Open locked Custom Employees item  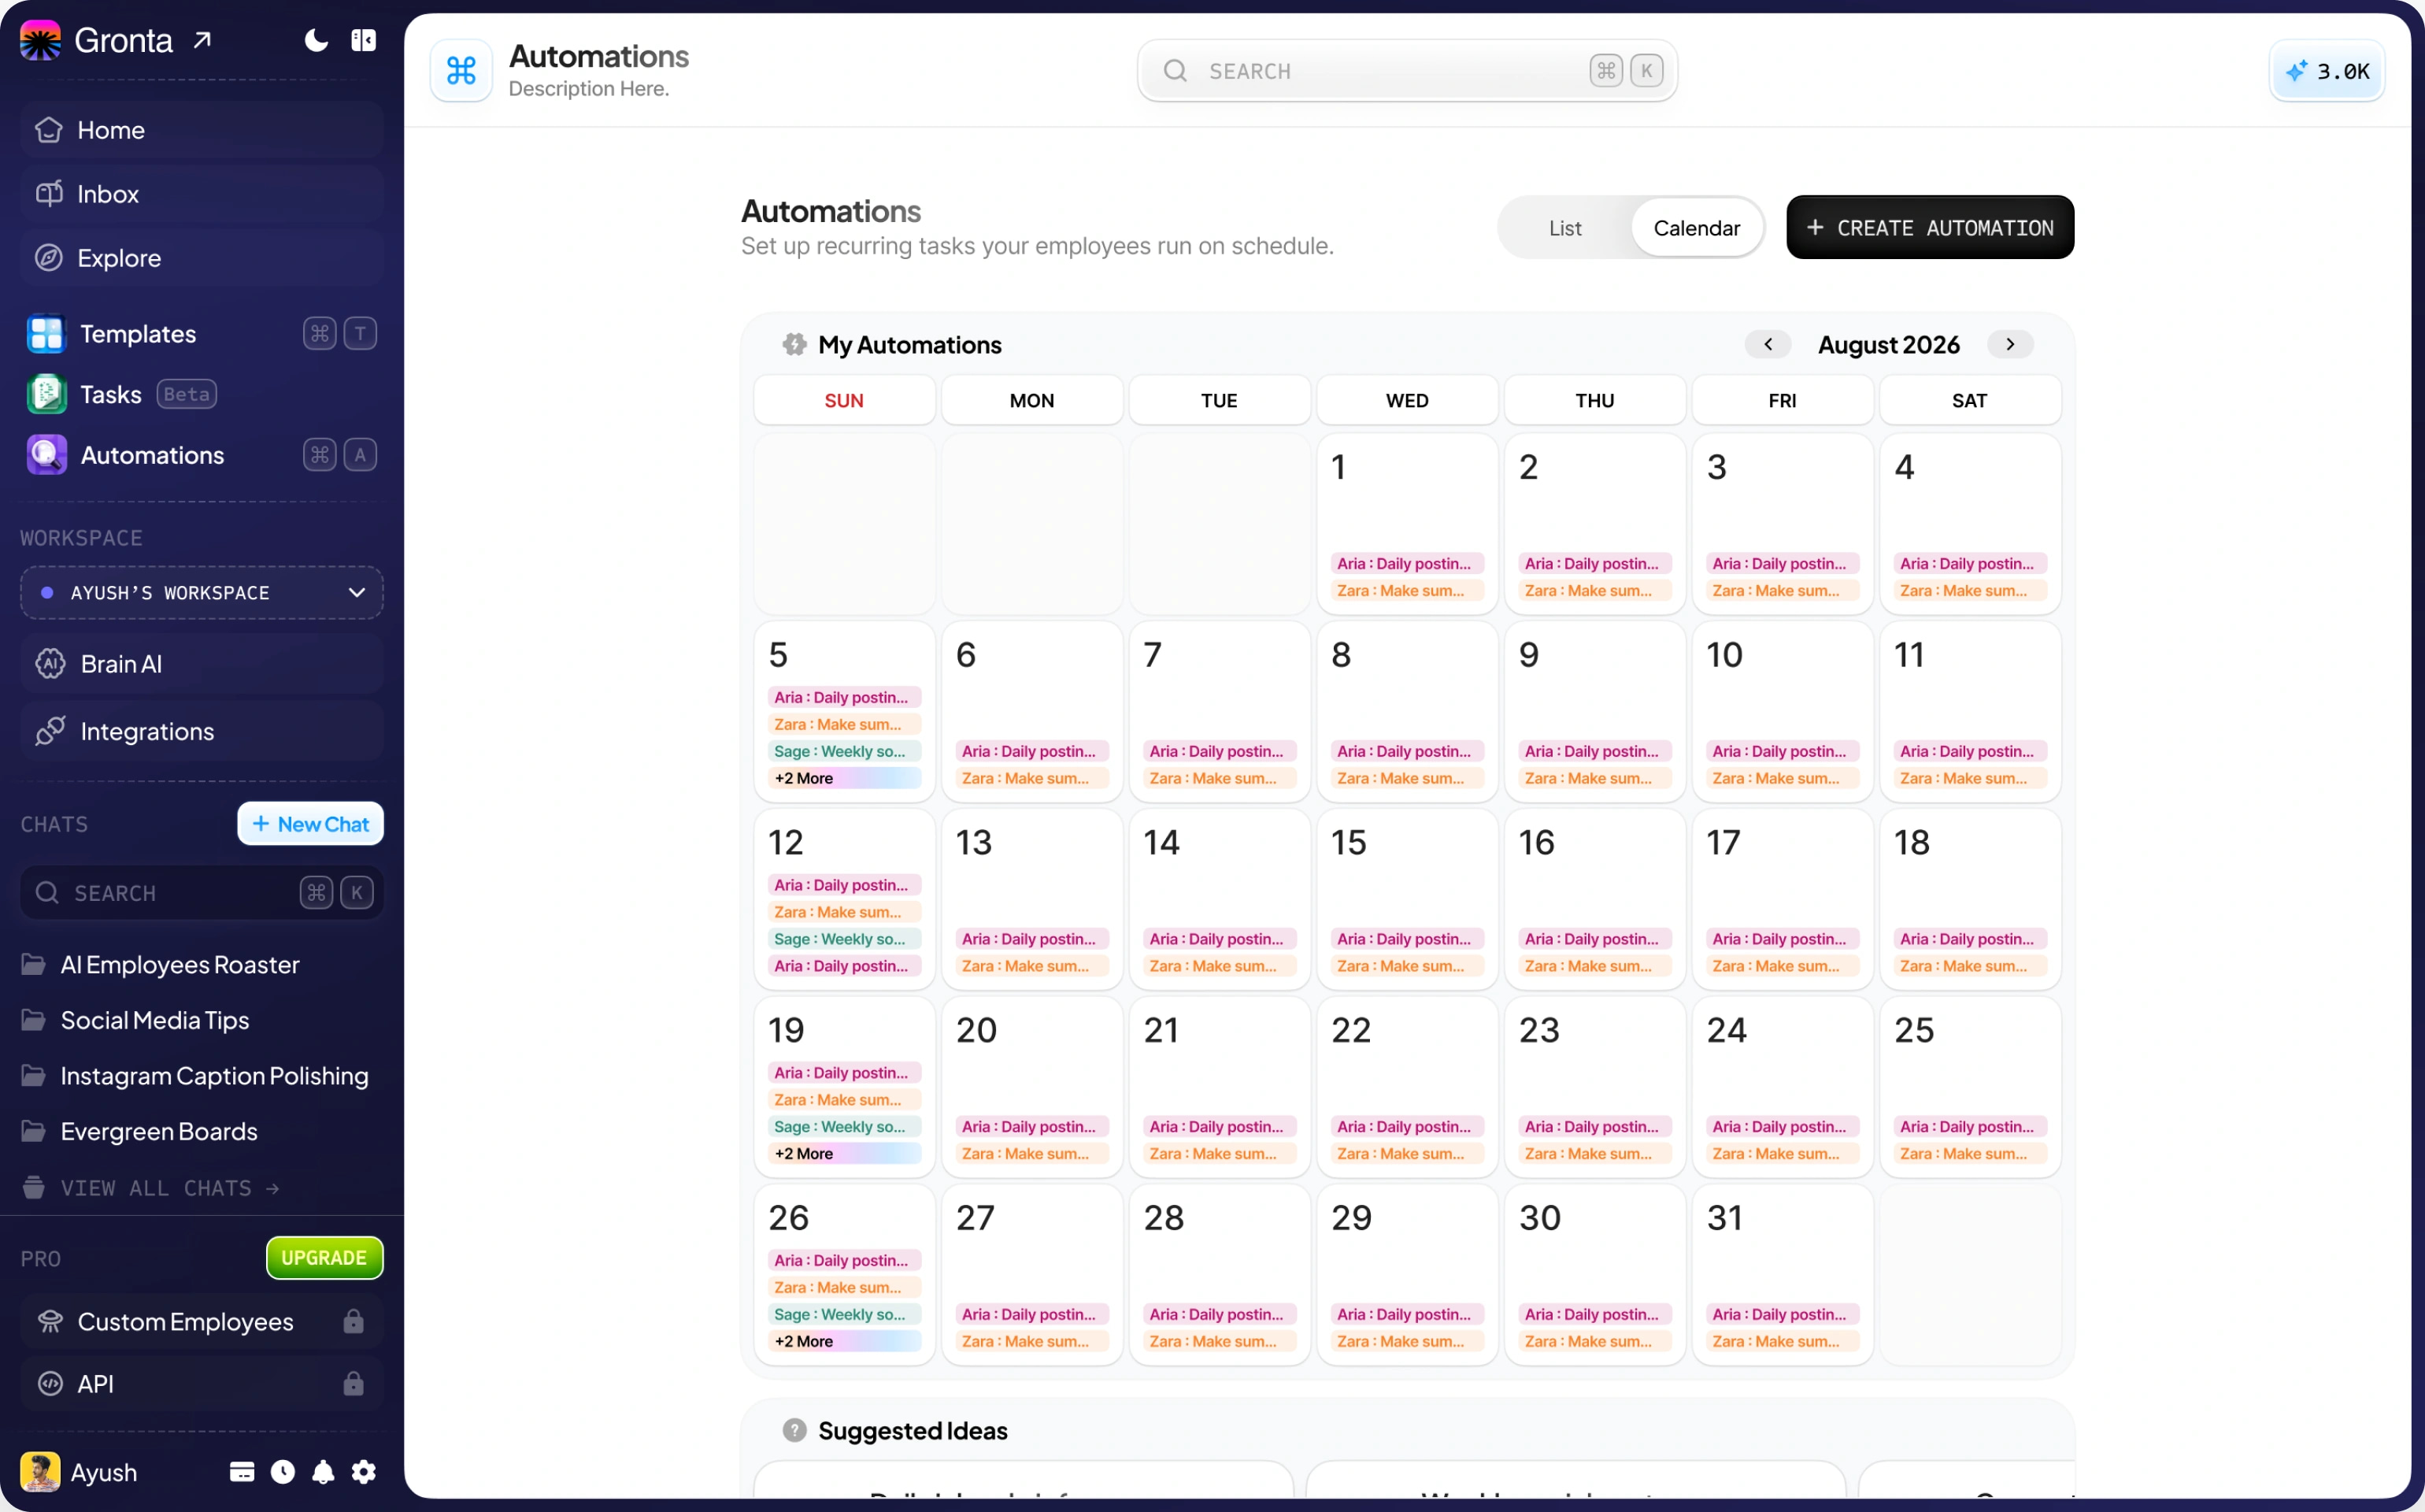coord(202,1322)
